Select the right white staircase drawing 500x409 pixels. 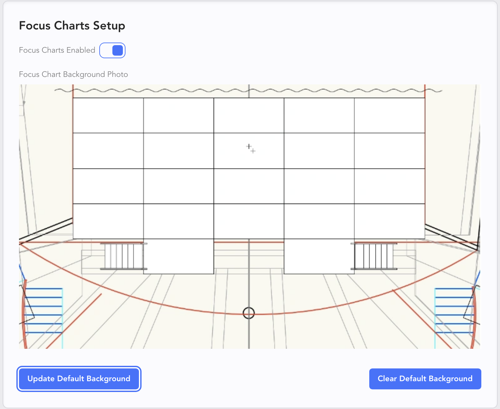click(374, 257)
